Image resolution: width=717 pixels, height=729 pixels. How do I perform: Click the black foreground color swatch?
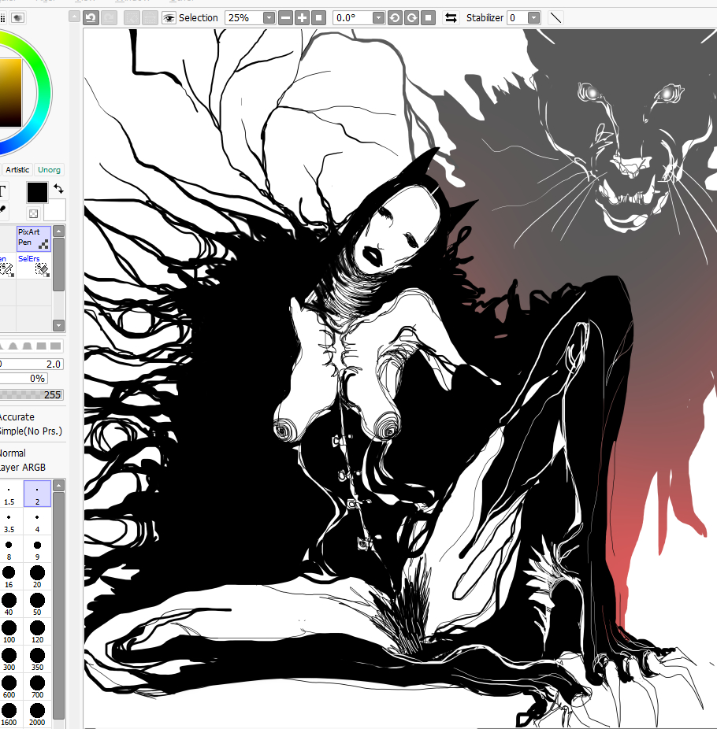(37, 191)
